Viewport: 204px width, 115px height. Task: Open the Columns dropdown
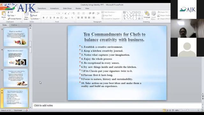tap(94, 18)
